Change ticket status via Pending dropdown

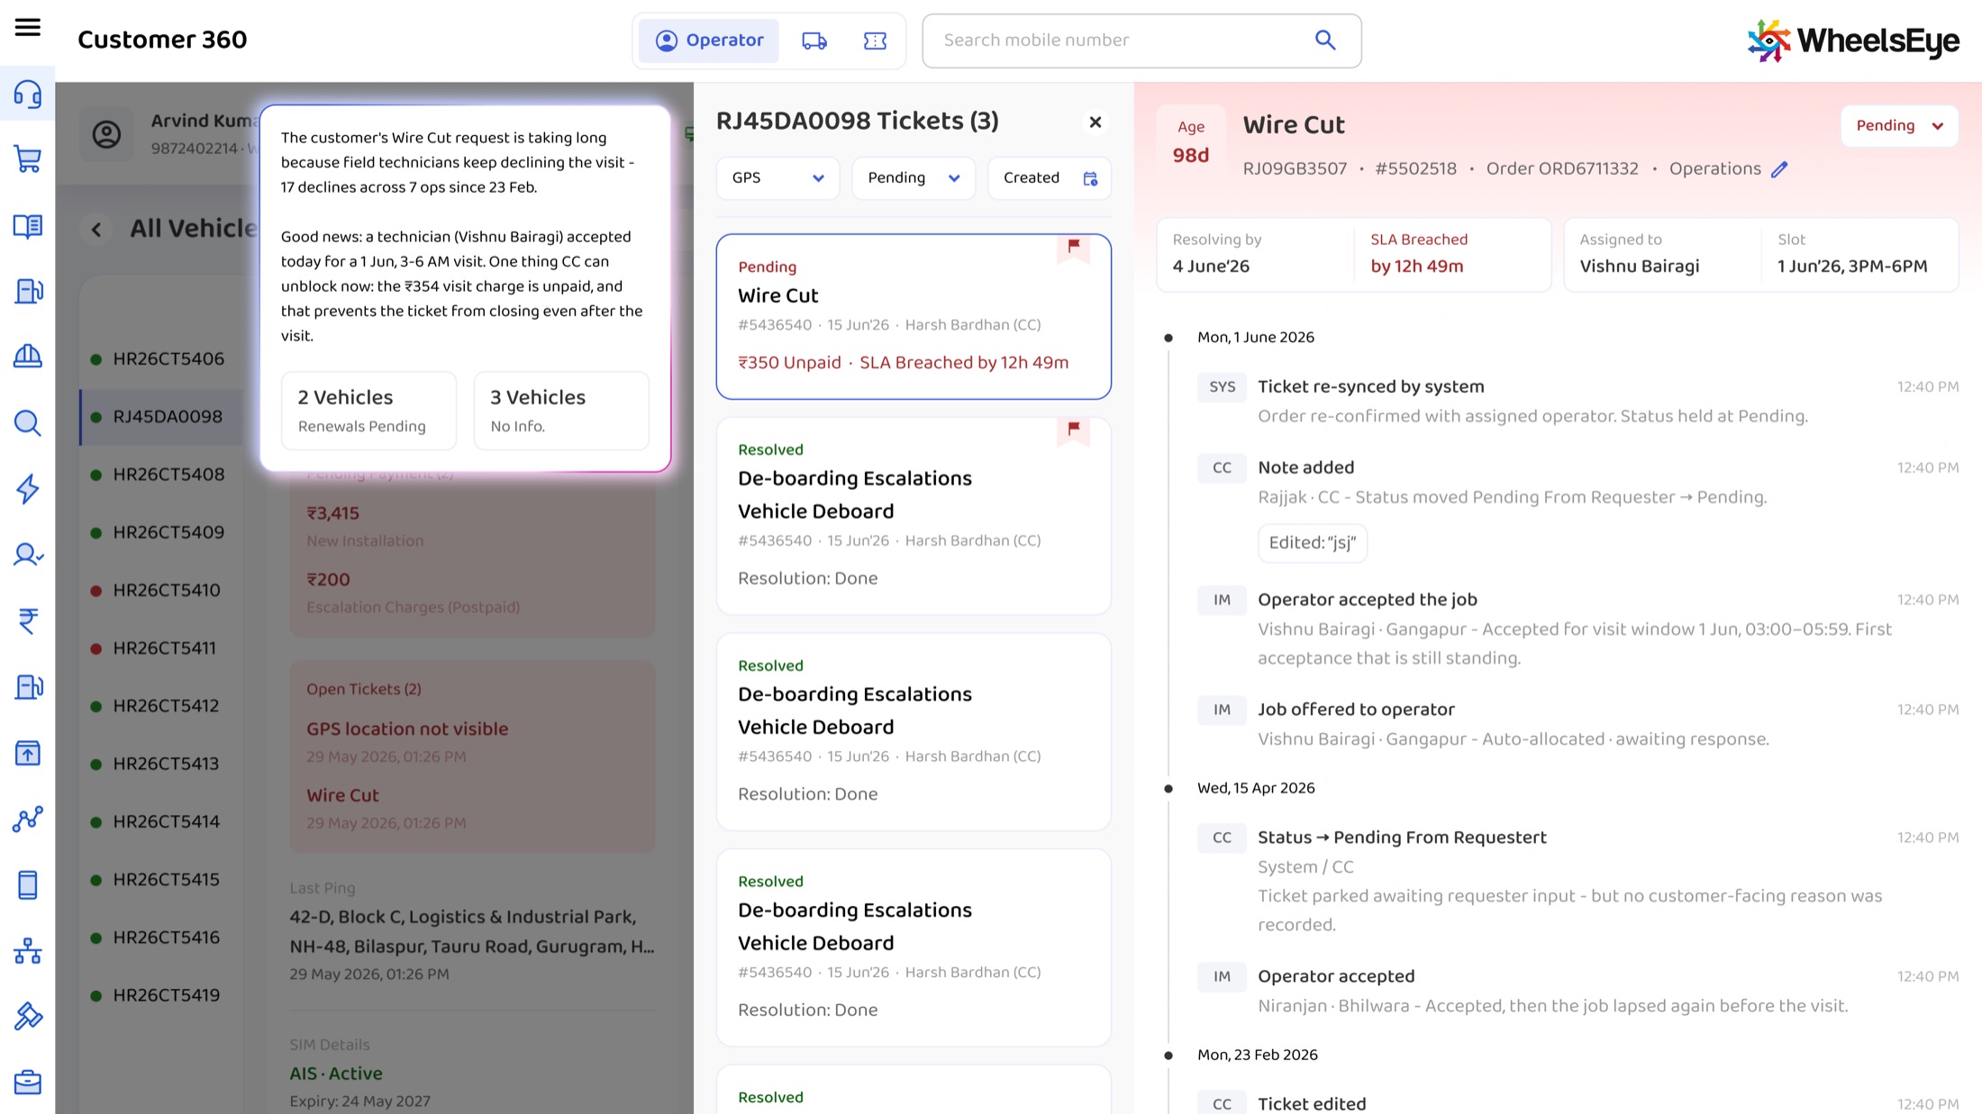(x=1899, y=126)
